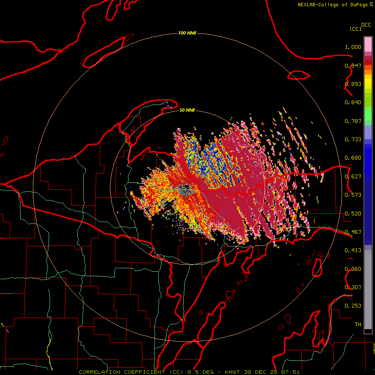The image size is (375, 375).
Task: Click the 0.733 scale value
Action: click(353, 140)
